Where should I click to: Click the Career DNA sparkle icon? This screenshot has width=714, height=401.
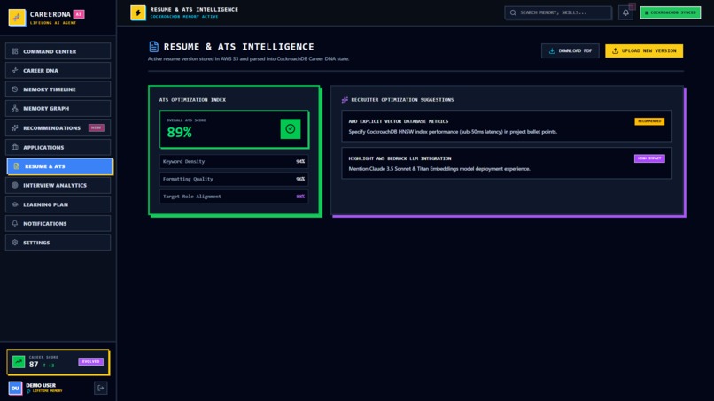[x=15, y=71]
